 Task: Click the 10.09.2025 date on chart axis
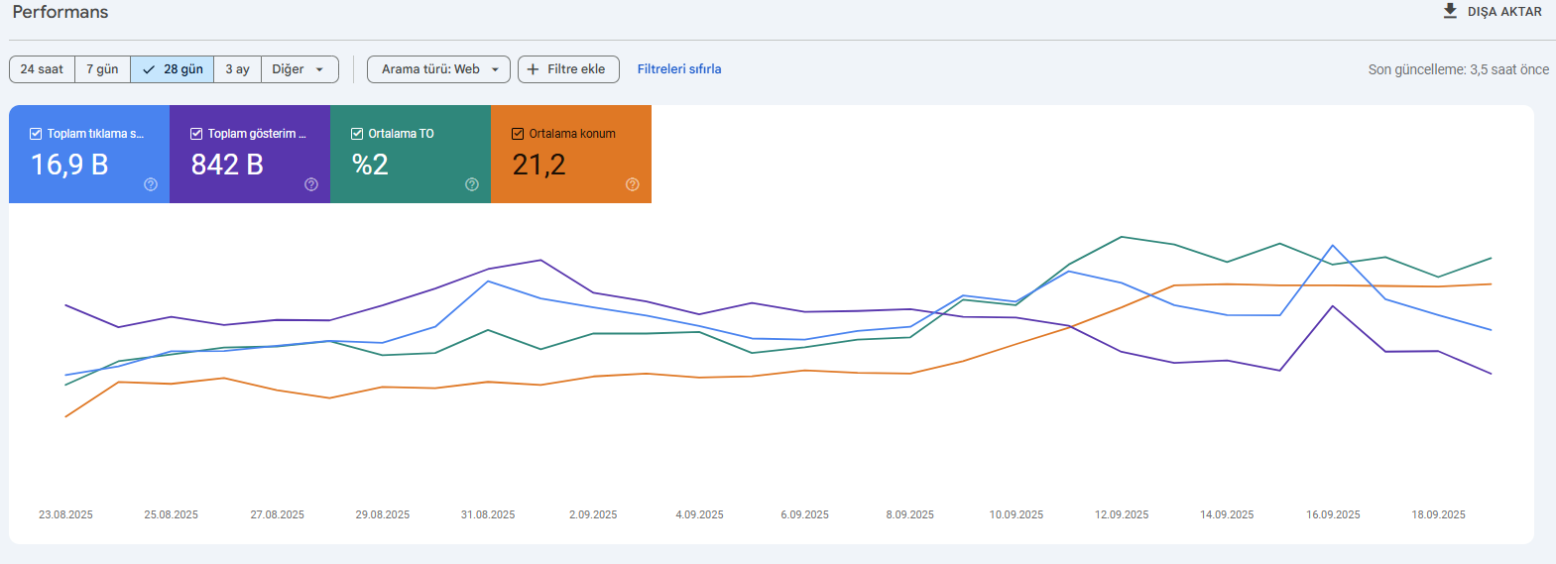1016,514
